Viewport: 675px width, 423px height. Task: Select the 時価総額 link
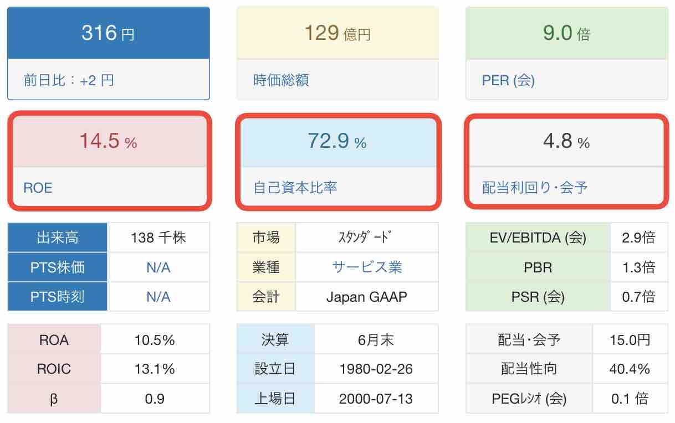[281, 80]
